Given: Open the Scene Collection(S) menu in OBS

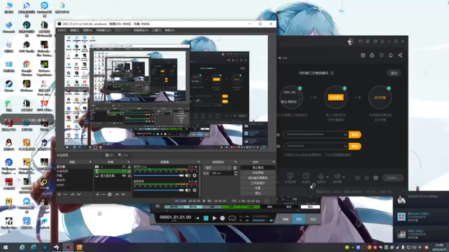Looking at the screenshot, I should [141, 30].
